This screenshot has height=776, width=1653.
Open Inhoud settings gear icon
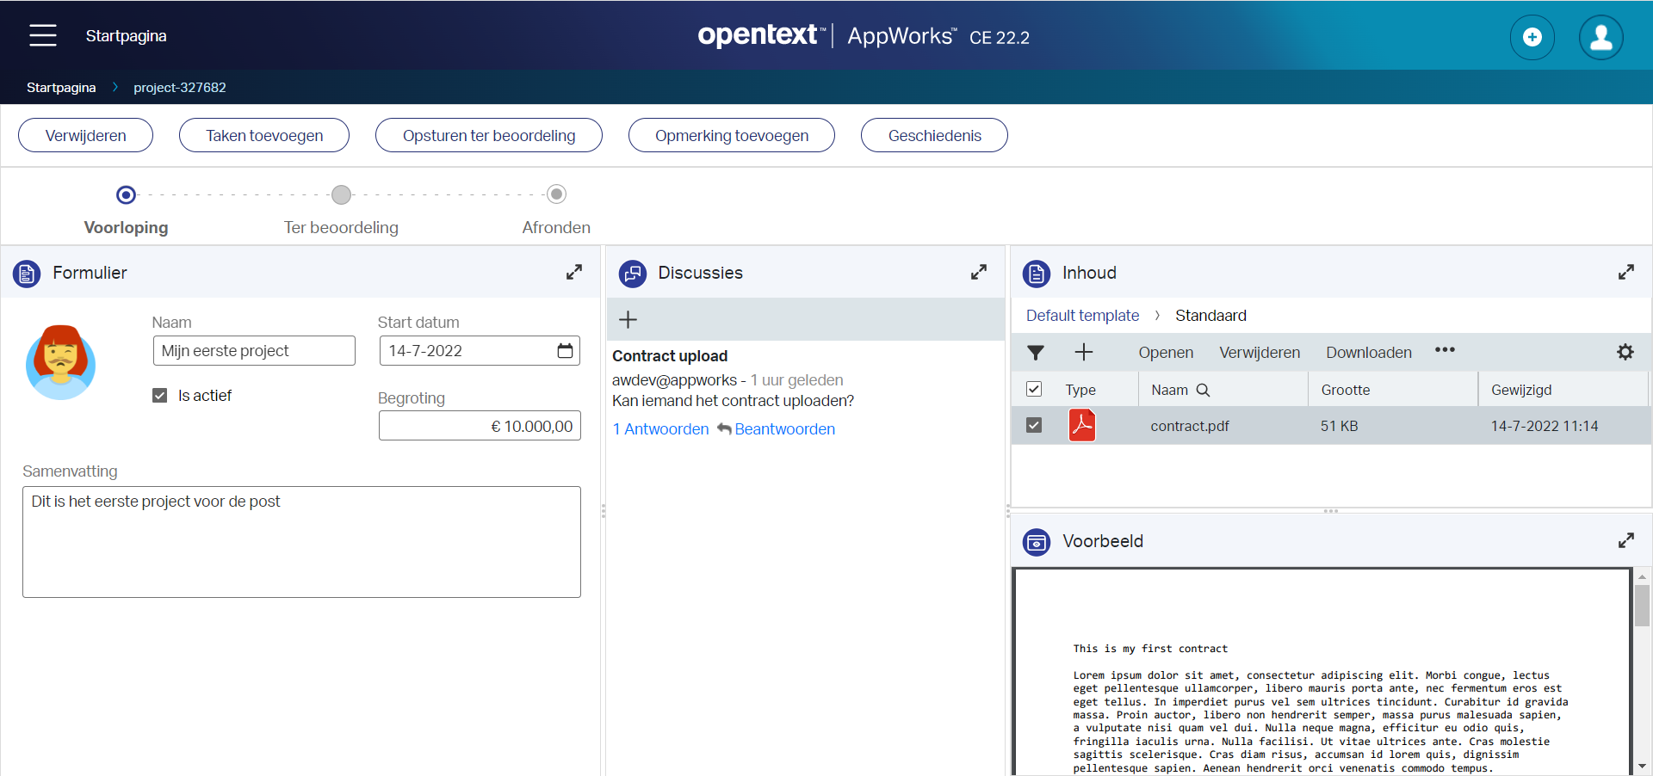click(1625, 352)
